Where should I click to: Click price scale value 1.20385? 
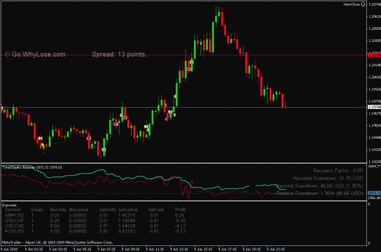click(375, 41)
